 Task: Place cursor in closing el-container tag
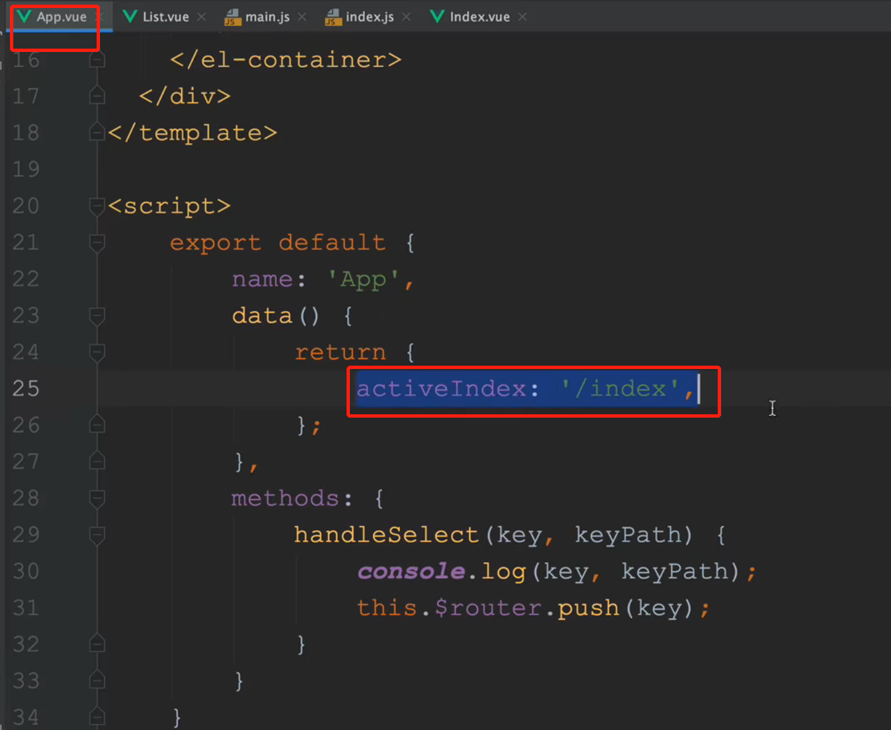(x=286, y=60)
